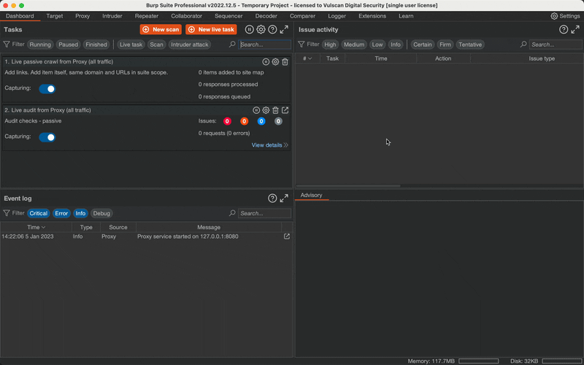Expand the Tasks panel to full size
Image resolution: width=584 pixels, height=365 pixels.
click(x=284, y=30)
